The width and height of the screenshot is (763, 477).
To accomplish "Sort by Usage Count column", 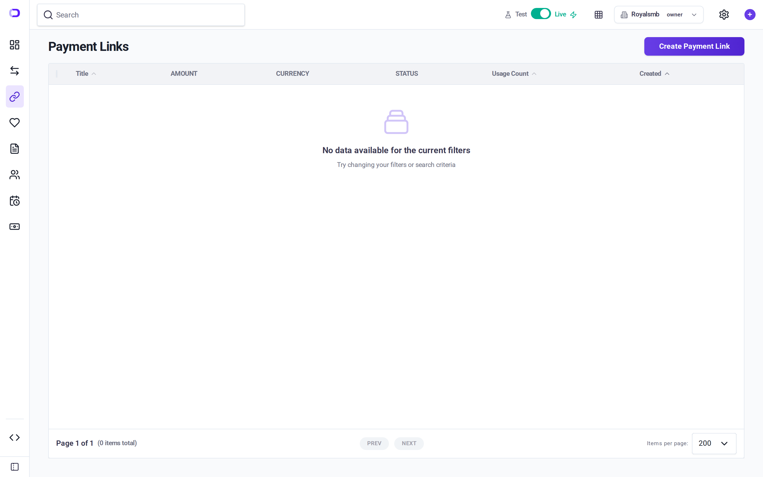I will [x=514, y=73].
